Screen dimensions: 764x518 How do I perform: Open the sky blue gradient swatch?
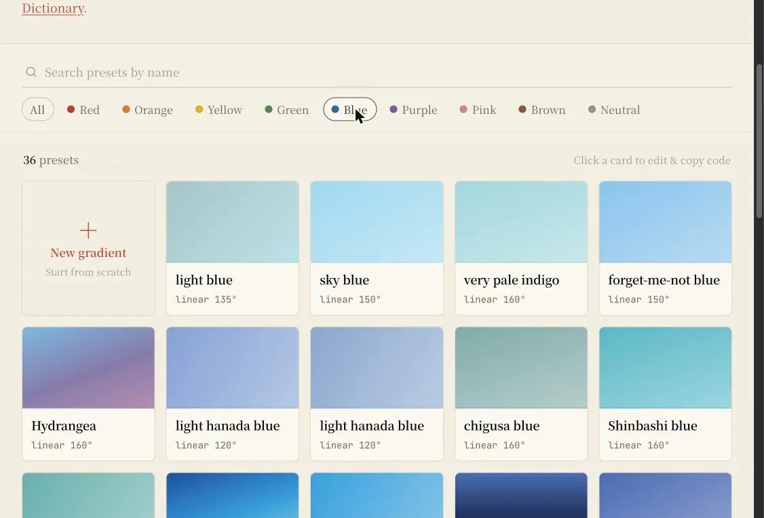click(377, 222)
